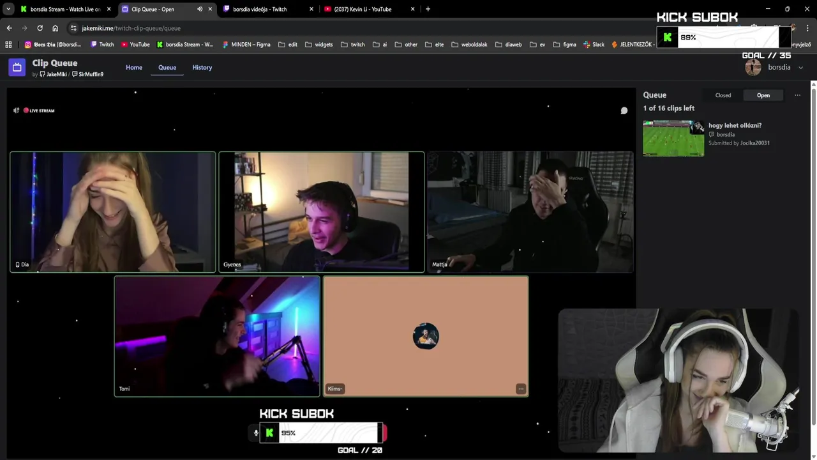
Task: Open the SirMuffin9 Twitch link
Action: coord(87,74)
